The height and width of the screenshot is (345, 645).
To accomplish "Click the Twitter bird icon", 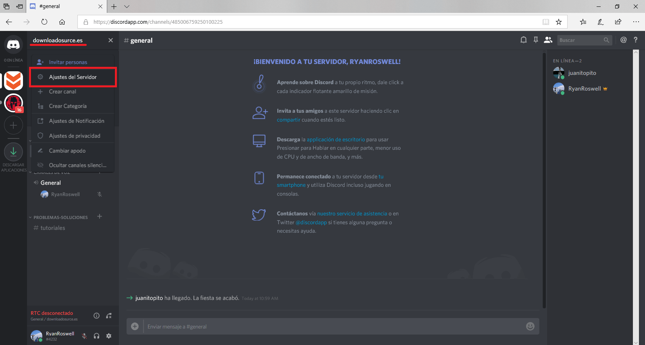I will coord(259,215).
